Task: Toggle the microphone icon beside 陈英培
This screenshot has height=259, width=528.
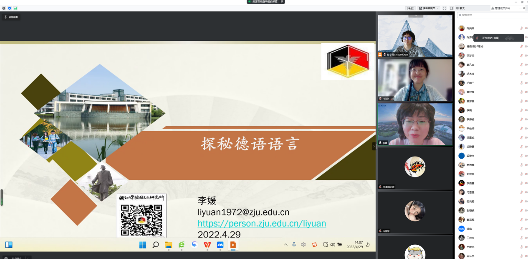Action: tap(521, 28)
